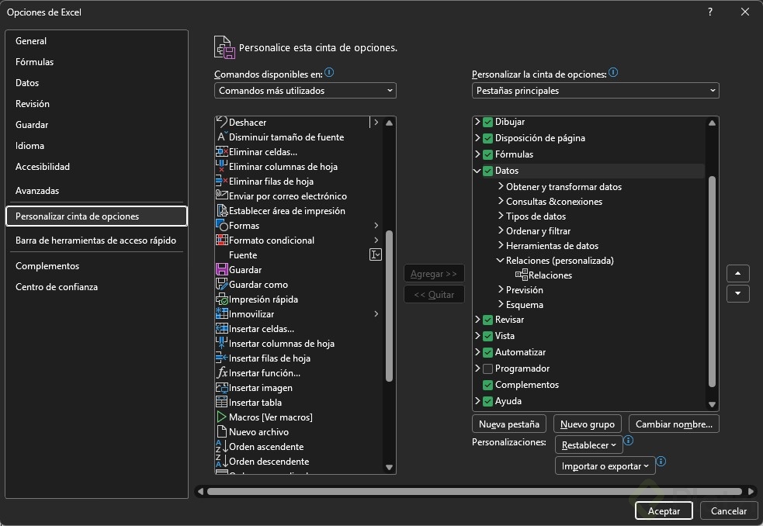Expand the Obtener y transformar datos group
Image resolution: width=763 pixels, height=526 pixels.
(501, 186)
